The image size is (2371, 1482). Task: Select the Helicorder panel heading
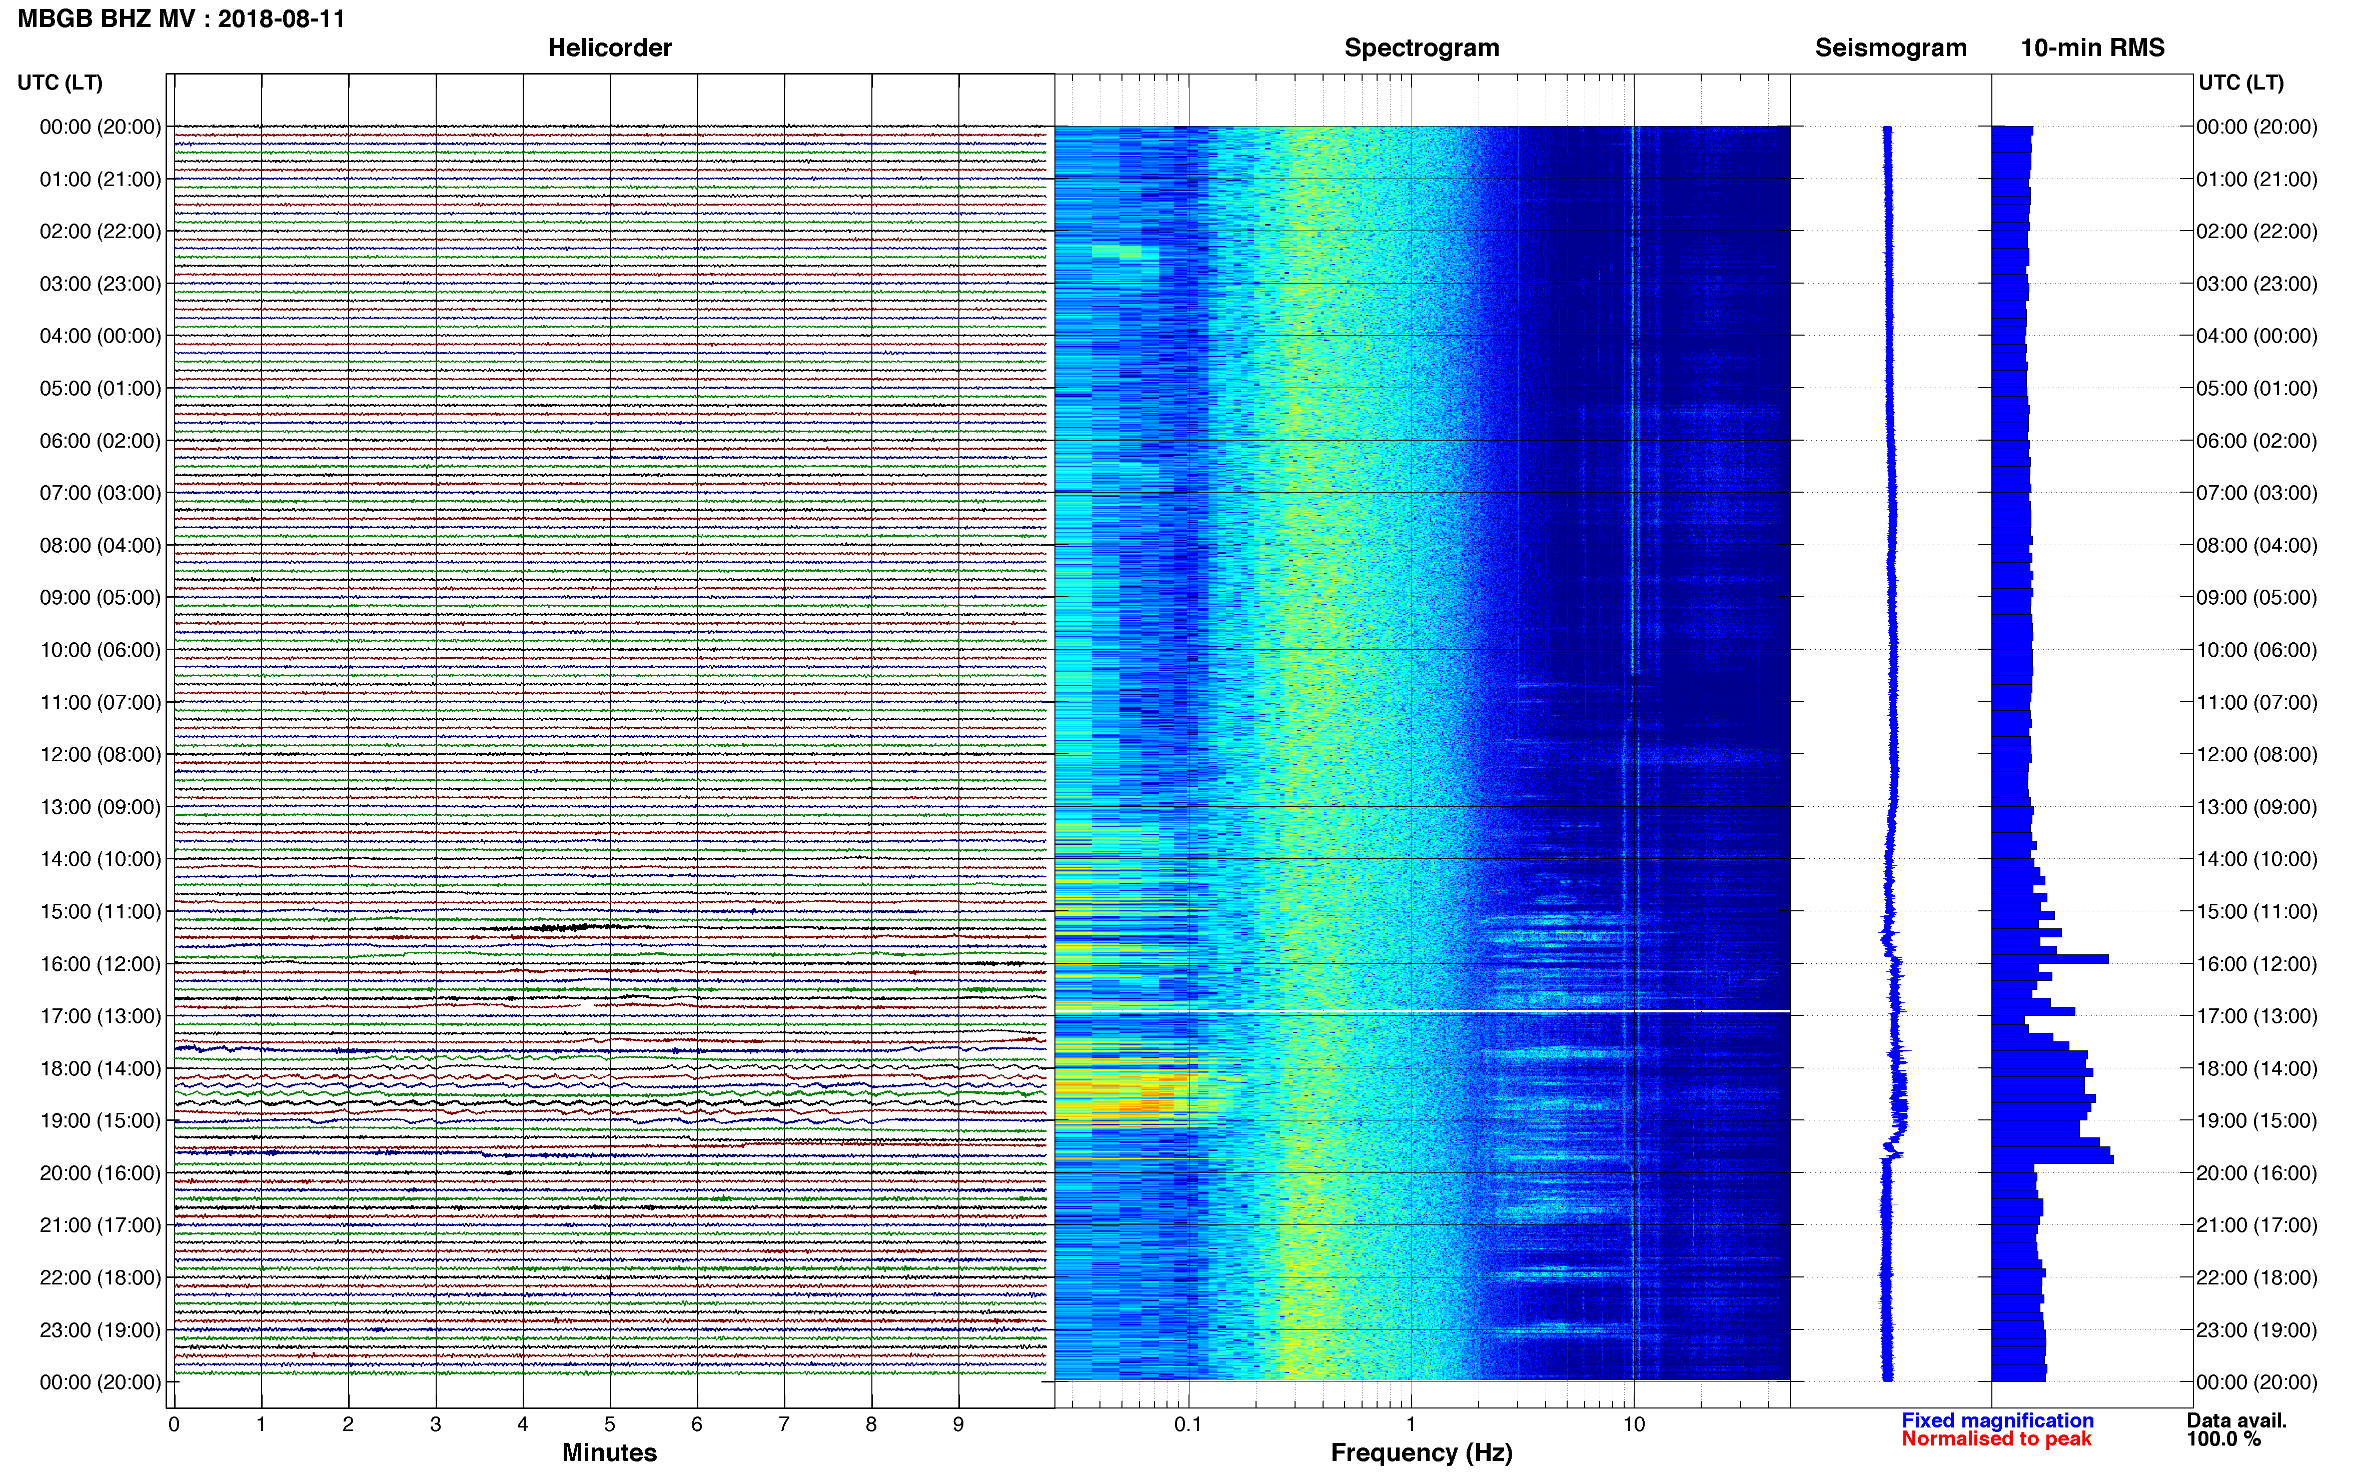pyautogui.click(x=610, y=48)
